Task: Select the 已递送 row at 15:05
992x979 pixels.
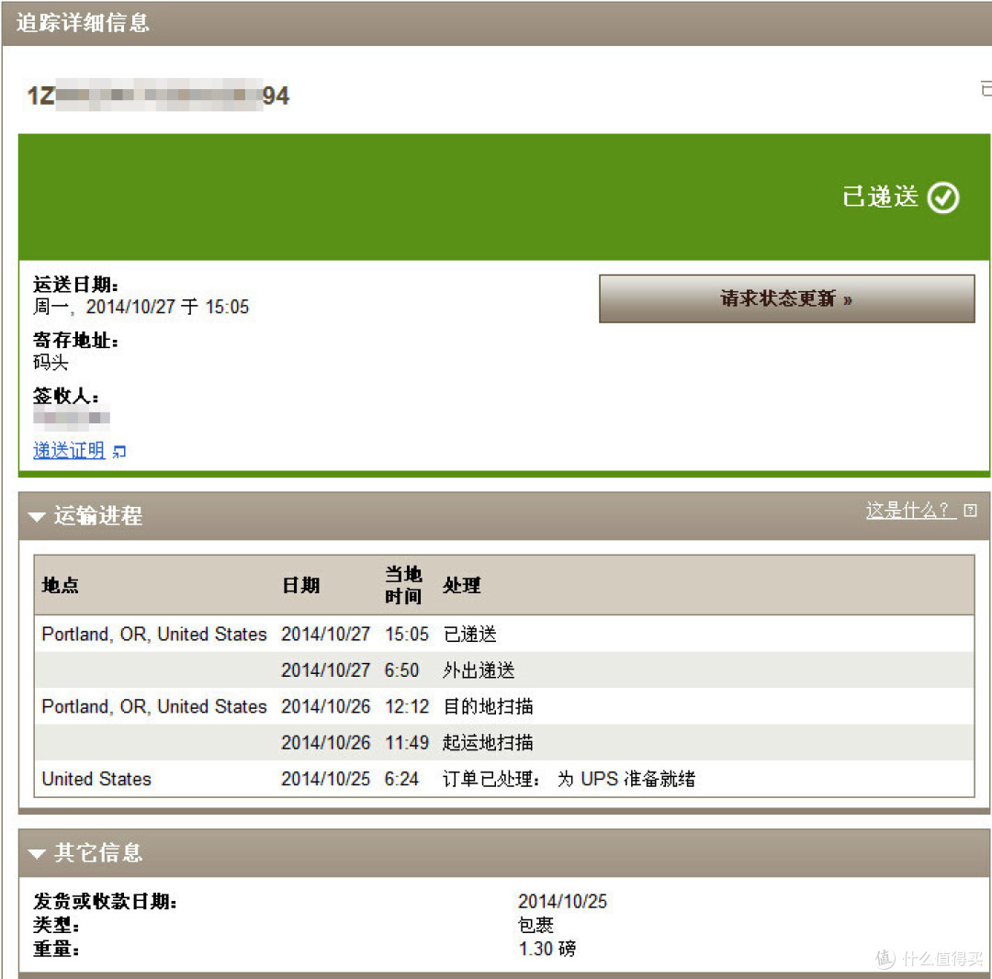Action: tap(503, 634)
